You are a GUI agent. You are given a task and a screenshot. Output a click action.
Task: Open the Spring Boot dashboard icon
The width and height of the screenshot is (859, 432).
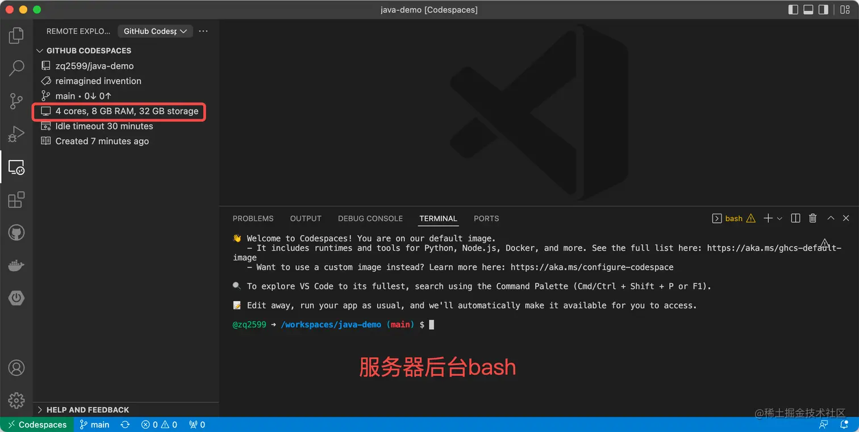(x=16, y=297)
